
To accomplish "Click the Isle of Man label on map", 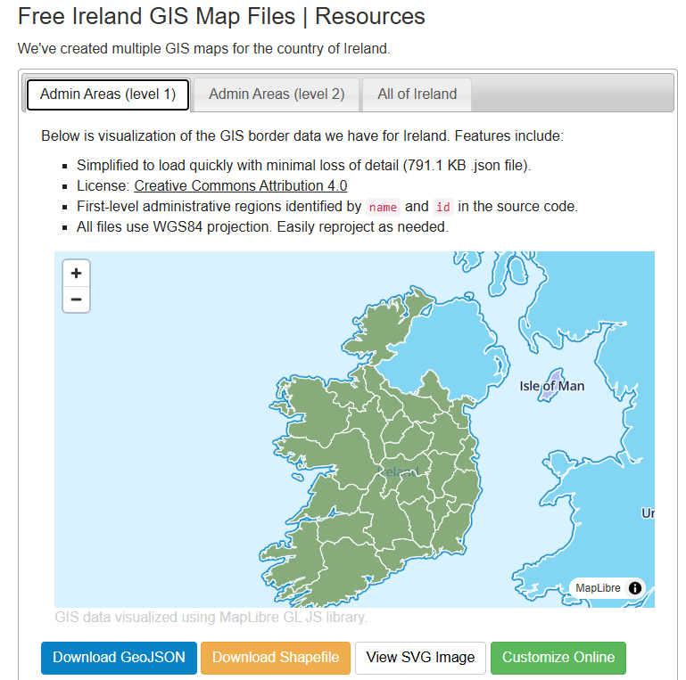I will [552, 386].
